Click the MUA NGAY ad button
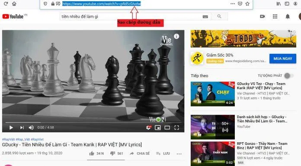This screenshot has height=166, width=301. click(x=282, y=59)
